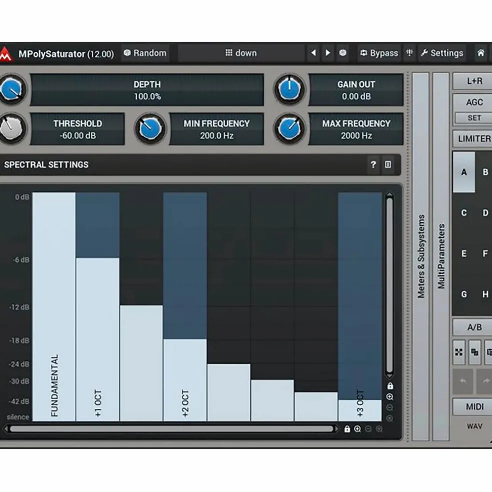Viewport: 492px width, 492px height.
Task: Click the MAX FREQUENCY 2000 Hz field
Action: click(356, 129)
